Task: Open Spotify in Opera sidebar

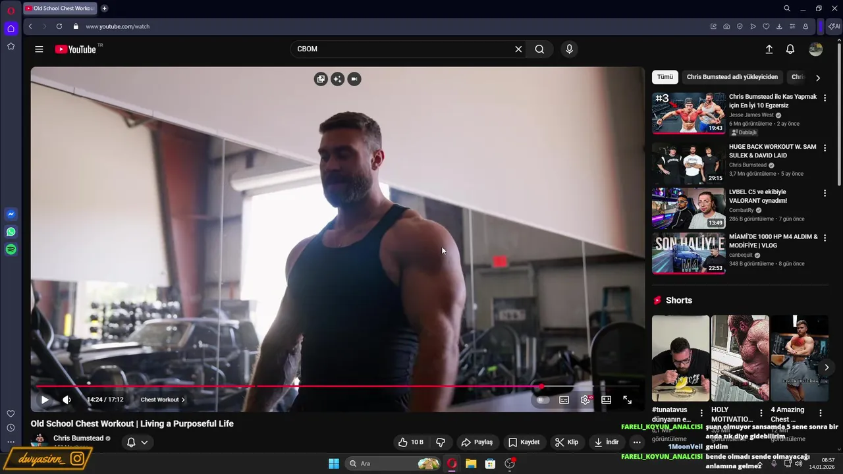Action: (11, 250)
